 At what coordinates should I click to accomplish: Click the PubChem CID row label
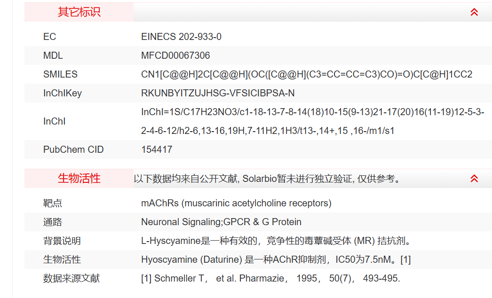pos(73,149)
